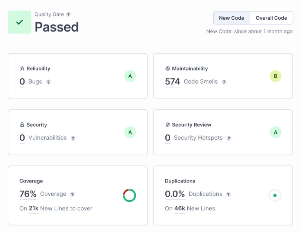Click the Security Review shield icon
This screenshot has width=301, height=233.
pos(167,124)
